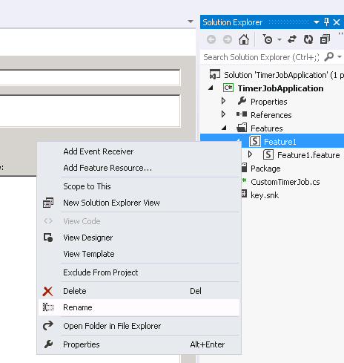Image resolution: width=344 pixels, height=363 pixels.
Task: Click the References icon in the tree
Action: click(x=242, y=114)
